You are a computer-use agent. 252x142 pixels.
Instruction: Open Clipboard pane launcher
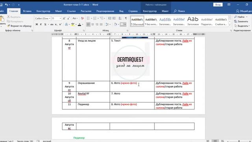click(x=32, y=30)
